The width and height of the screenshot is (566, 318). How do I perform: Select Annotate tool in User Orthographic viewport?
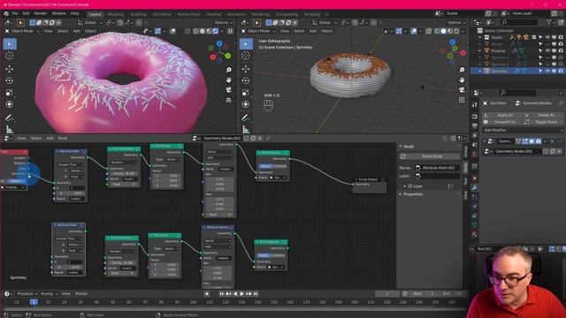tap(246, 117)
